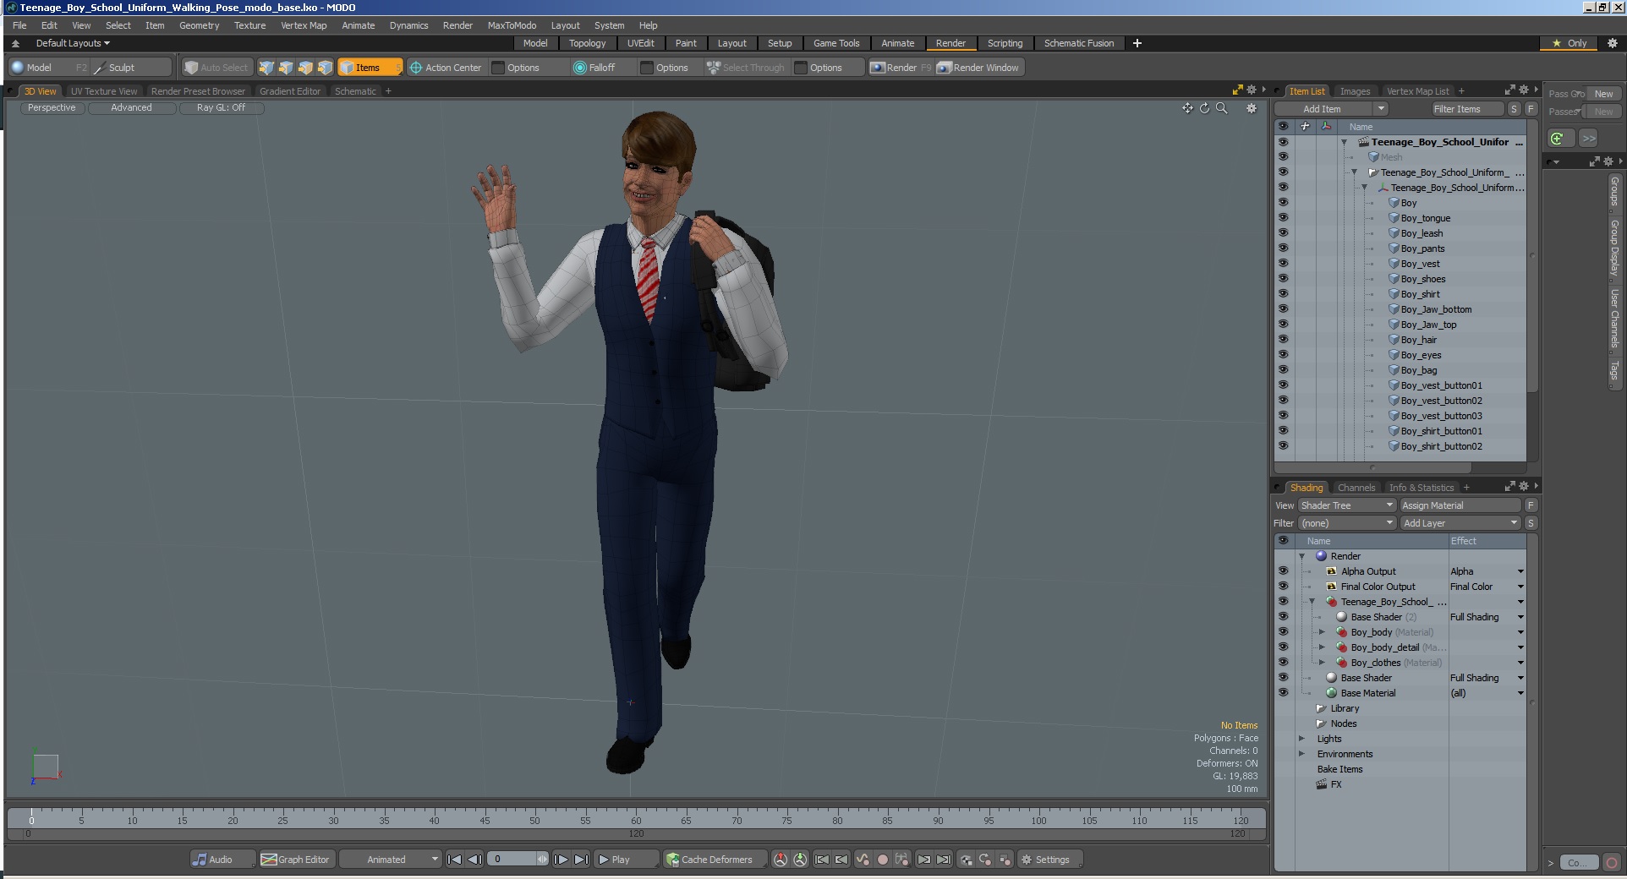Collapse Teenage_Boy_School_Unifor scene item
Viewport: 1627px width, 879px height.
[1344, 142]
